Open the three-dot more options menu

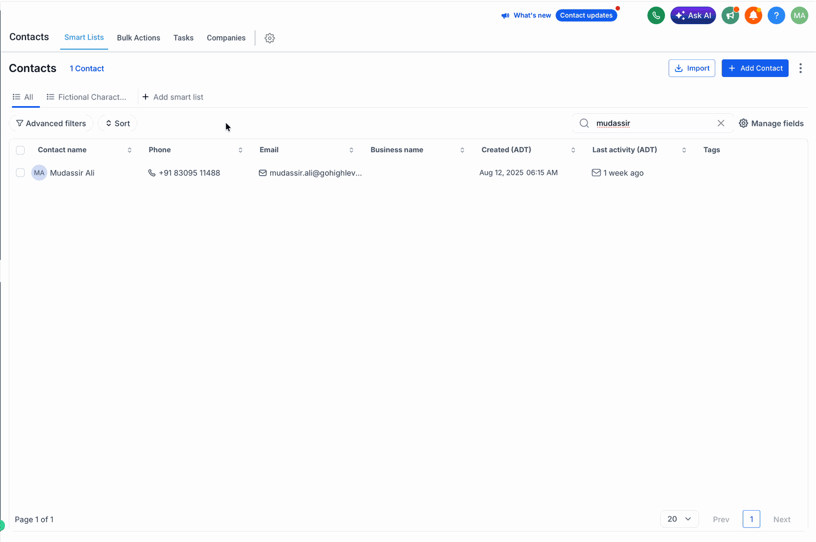point(801,68)
